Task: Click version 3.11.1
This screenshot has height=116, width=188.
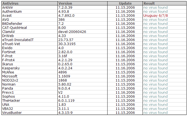Action: coord(64,109)
